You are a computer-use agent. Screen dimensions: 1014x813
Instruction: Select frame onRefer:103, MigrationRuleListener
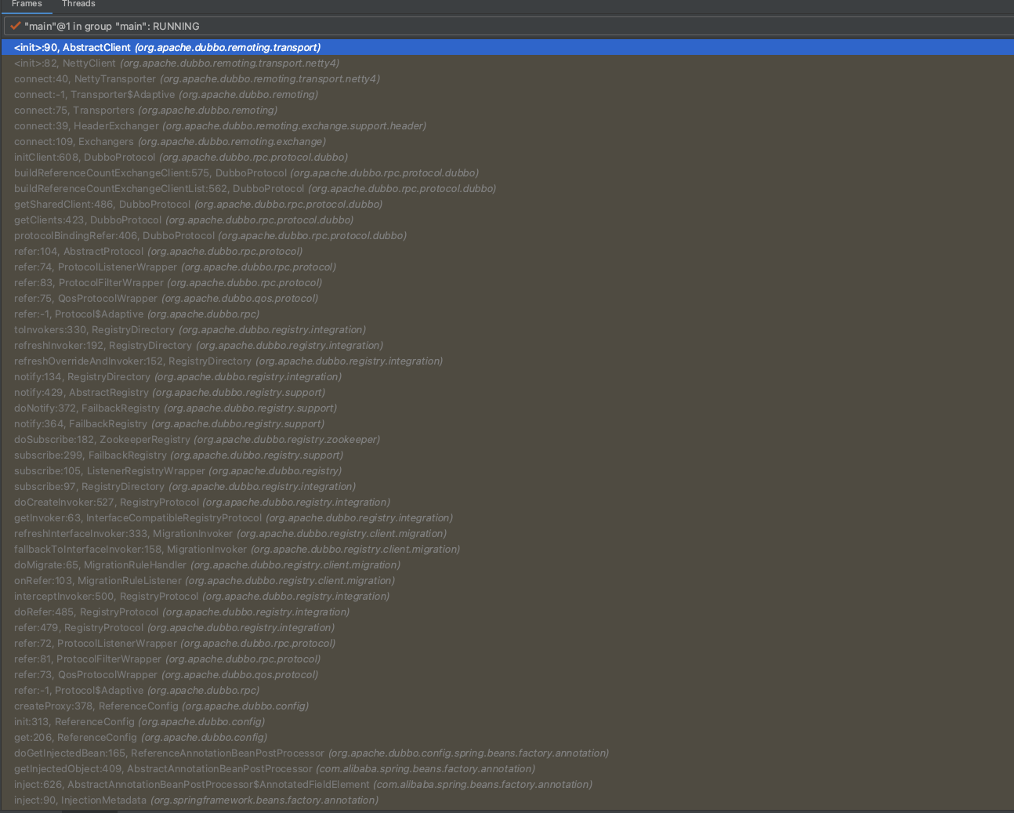[507, 580]
